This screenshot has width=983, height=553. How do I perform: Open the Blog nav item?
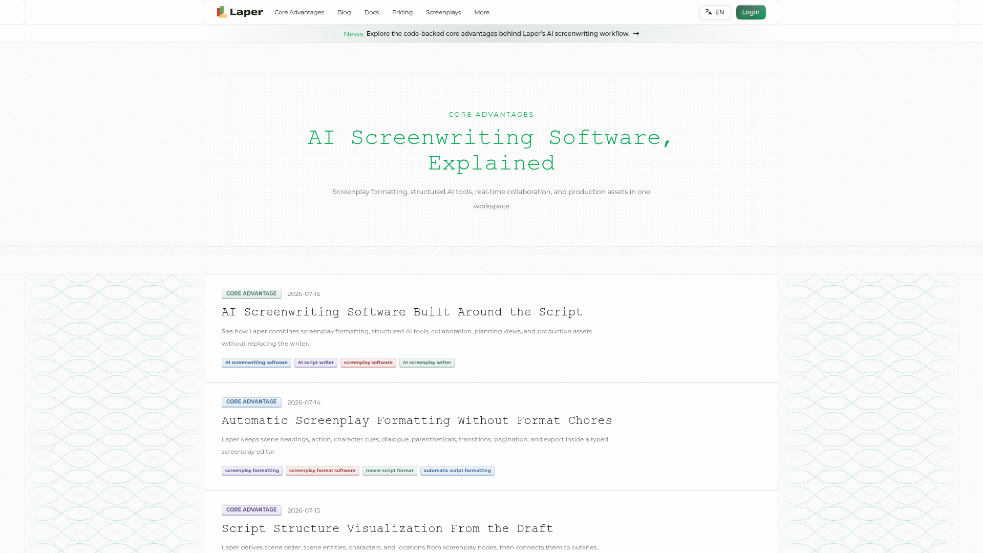pyautogui.click(x=344, y=12)
